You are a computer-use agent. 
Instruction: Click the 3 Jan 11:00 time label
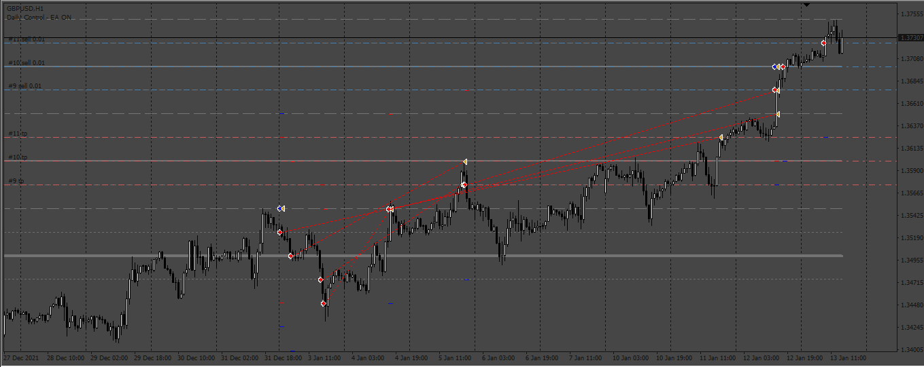[324, 357]
